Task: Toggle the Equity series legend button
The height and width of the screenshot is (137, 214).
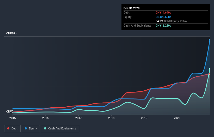Action: coord(31,129)
